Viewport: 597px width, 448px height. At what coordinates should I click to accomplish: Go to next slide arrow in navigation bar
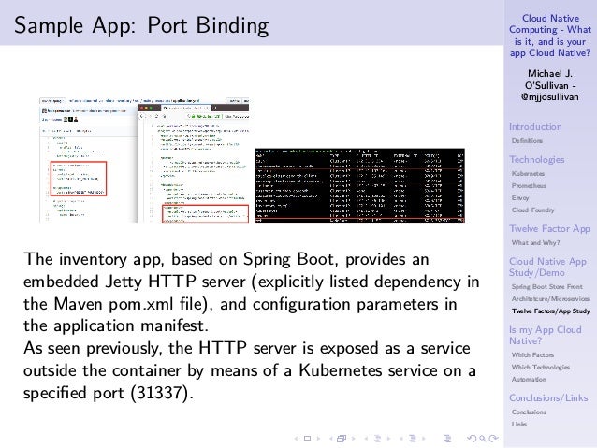pyautogui.click(x=319, y=439)
